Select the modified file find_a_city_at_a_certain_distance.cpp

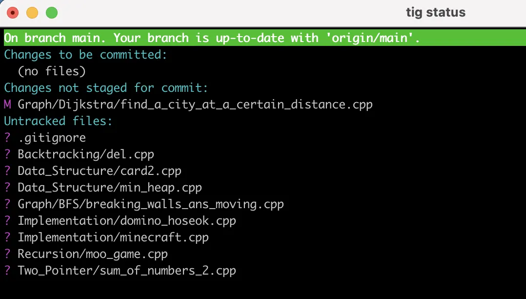(x=195, y=105)
